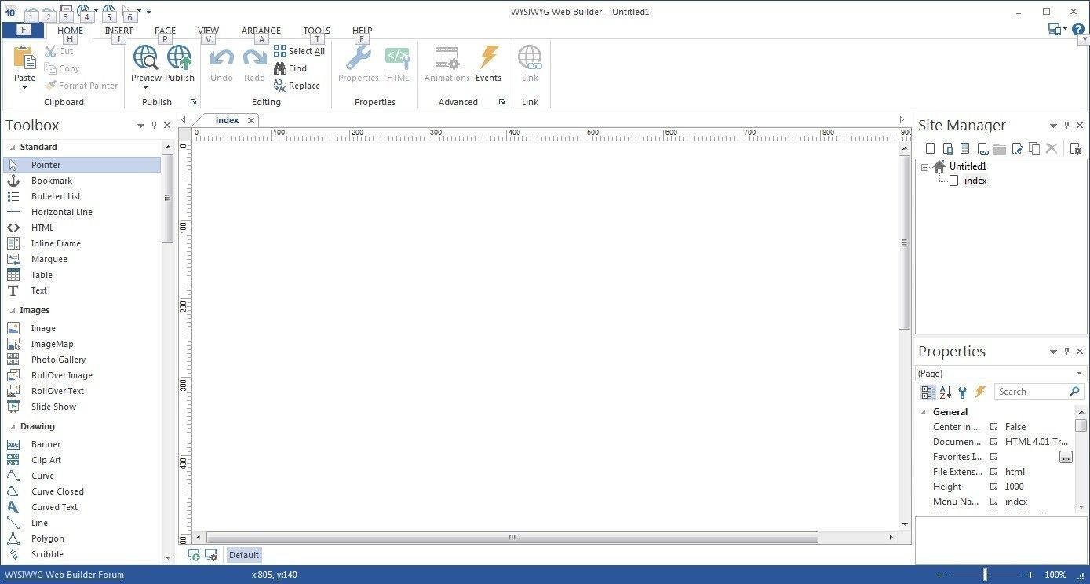Open the (Page) selector dropdown in Properties

click(1078, 373)
